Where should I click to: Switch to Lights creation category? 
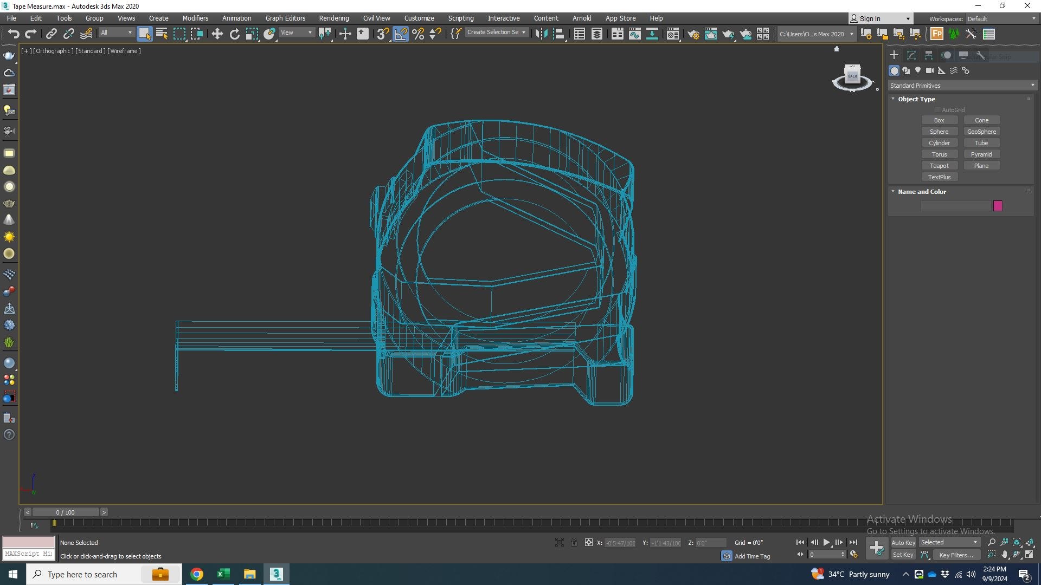pyautogui.click(x=918, y=70)
